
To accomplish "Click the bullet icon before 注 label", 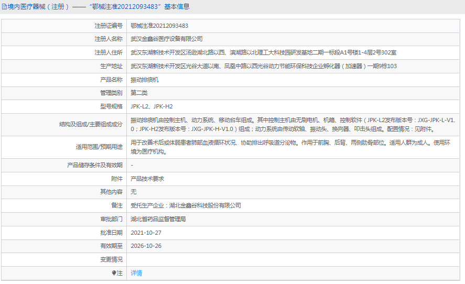I will coord(114,273).
